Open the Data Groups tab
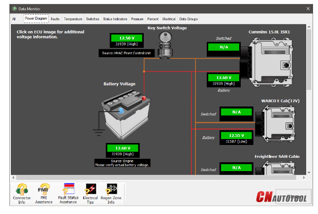 (189, 19)
